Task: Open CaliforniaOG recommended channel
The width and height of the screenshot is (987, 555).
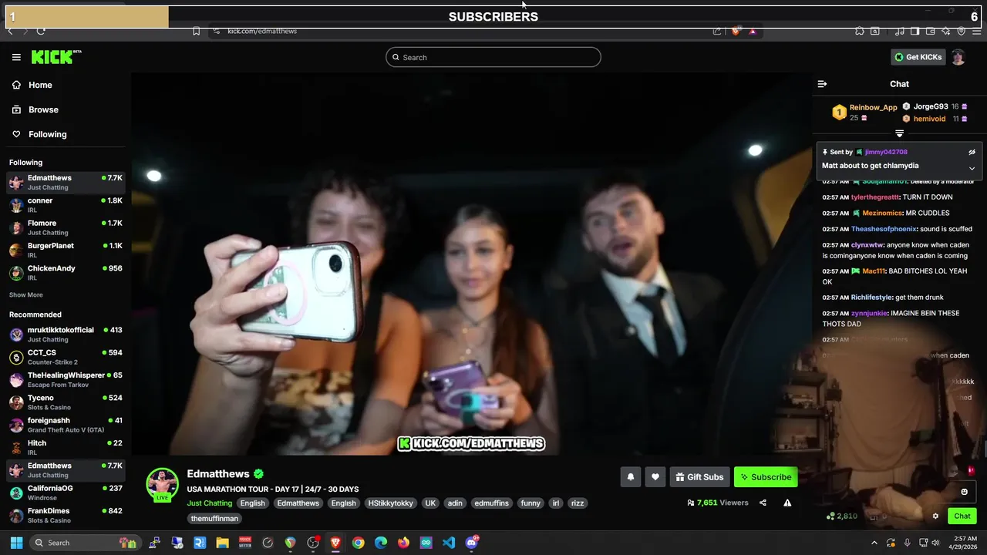Action: 66,493
